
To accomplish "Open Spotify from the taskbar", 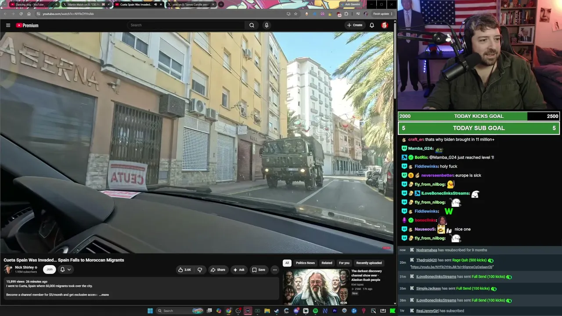I will 315,311.
